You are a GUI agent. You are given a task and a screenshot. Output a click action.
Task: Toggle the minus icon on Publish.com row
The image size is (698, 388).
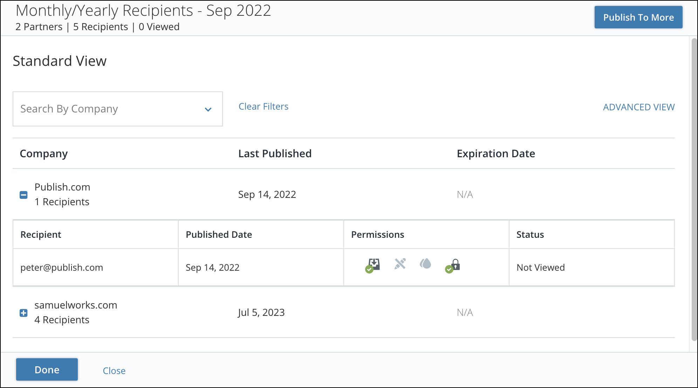24,194
